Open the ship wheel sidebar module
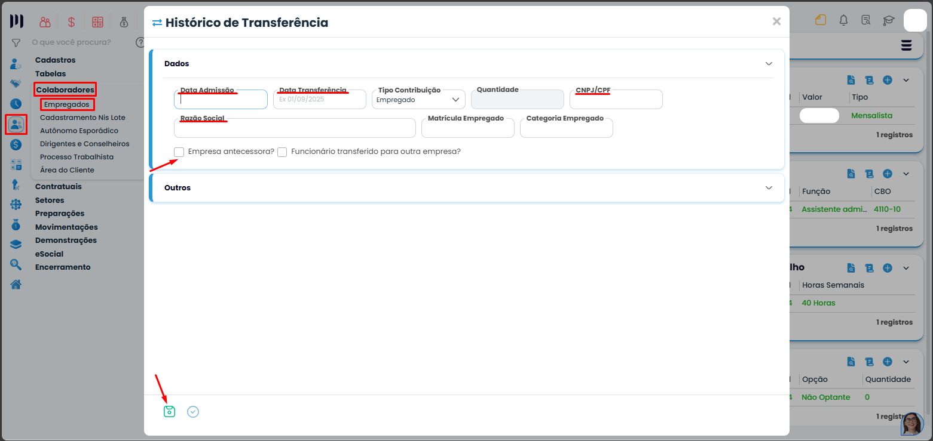This screenshot has height=441, width=933. click(16, 205)
